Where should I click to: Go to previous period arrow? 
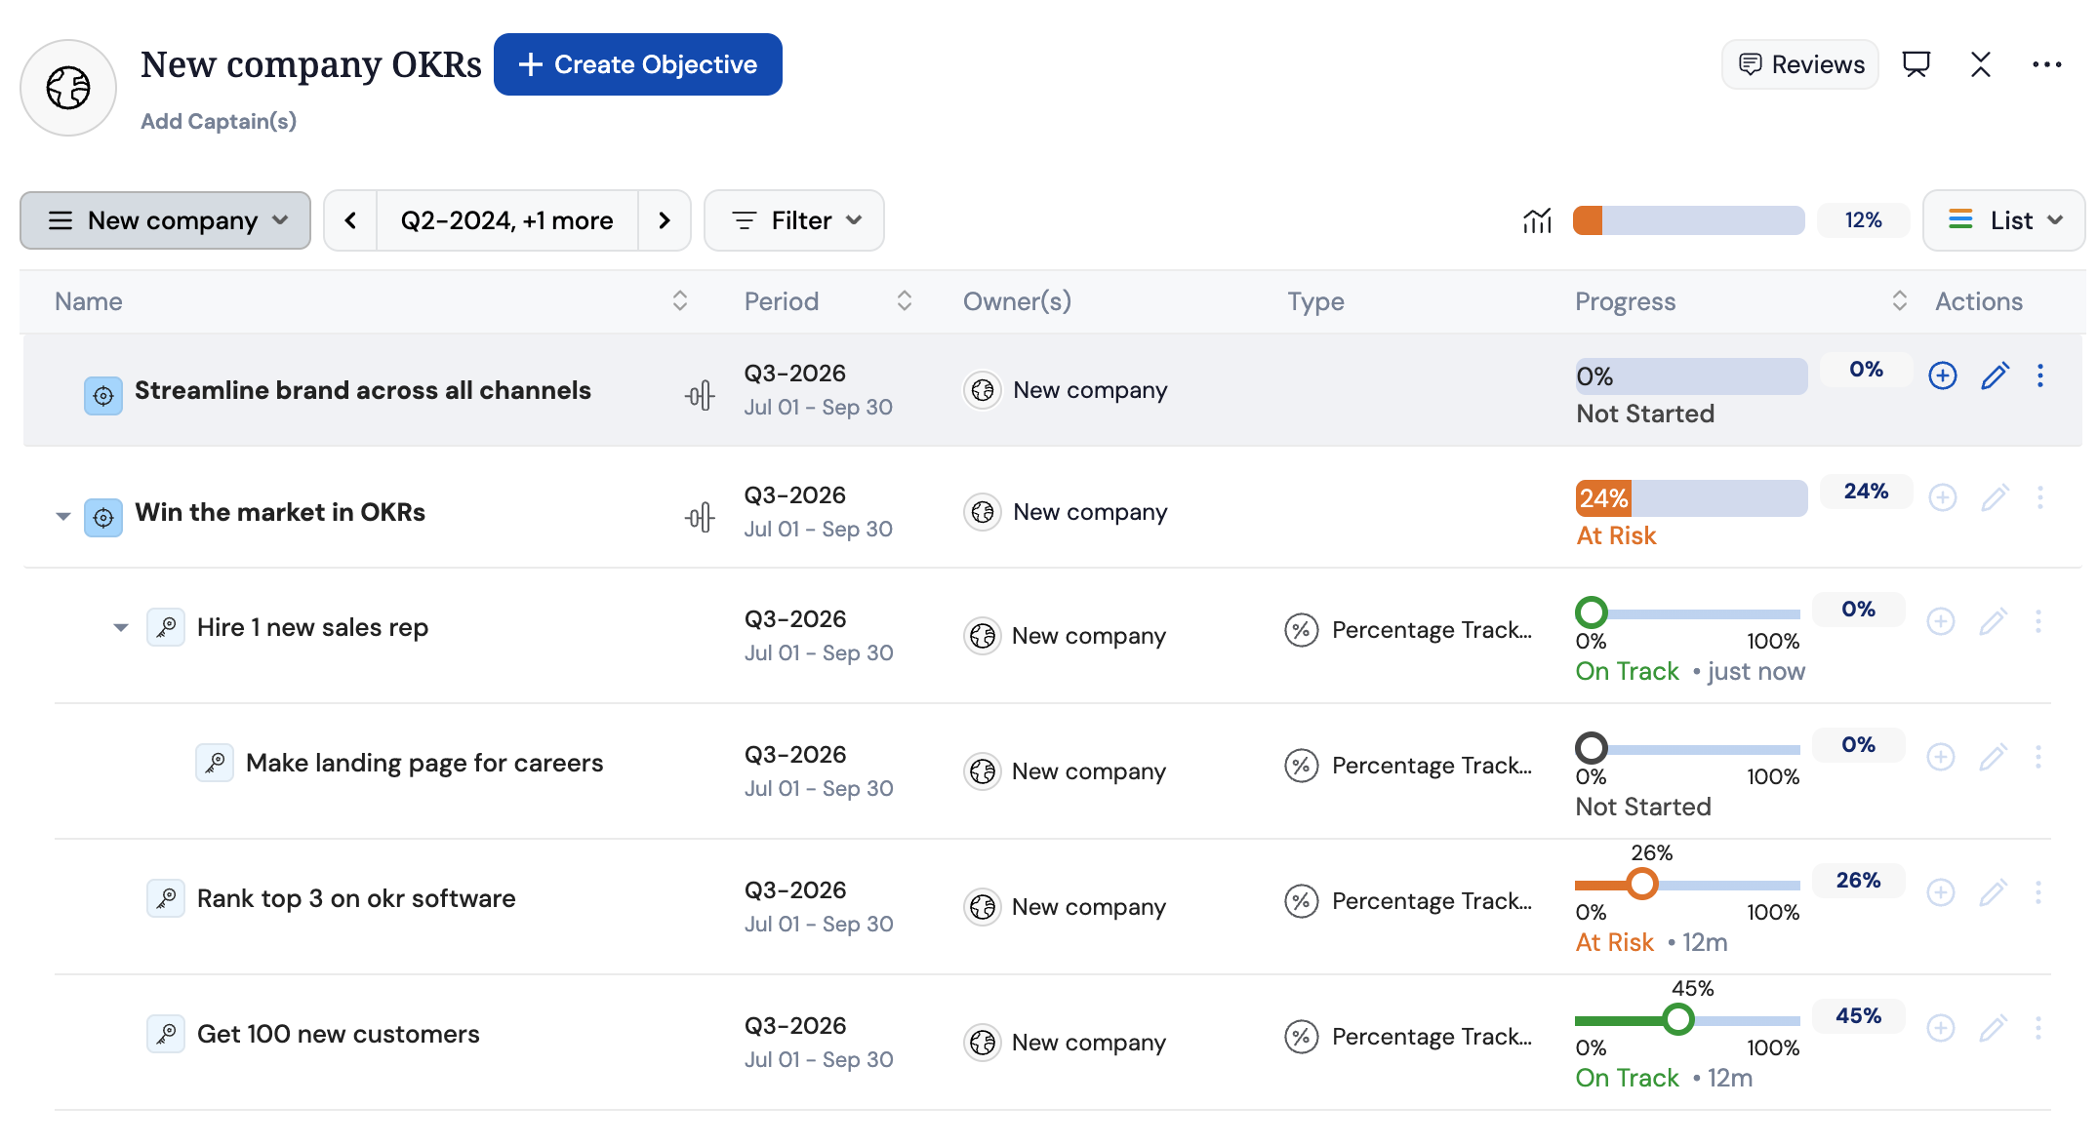pyautogui.click(x=350, y=220)
